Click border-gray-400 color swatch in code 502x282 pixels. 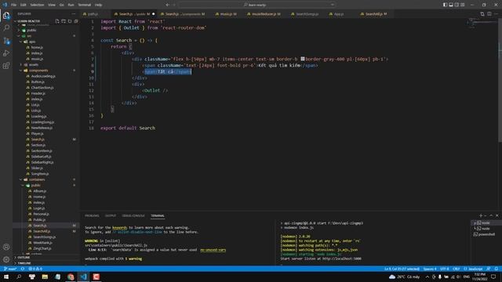click(303, 59)
